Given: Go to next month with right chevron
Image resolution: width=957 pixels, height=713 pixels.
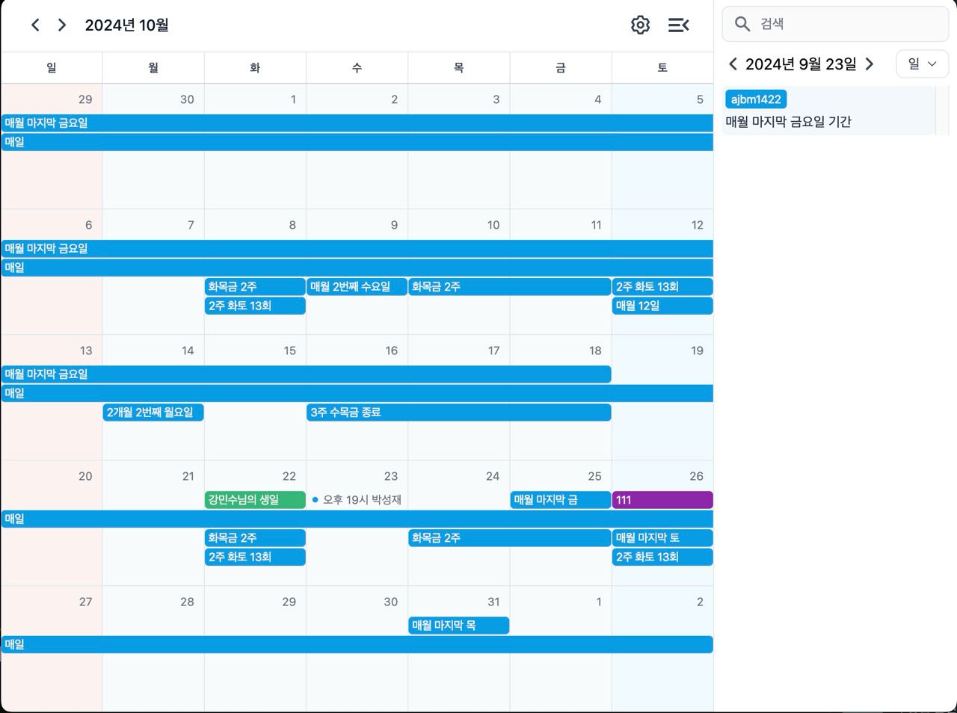Looking at the screenshot, I should (x=62, y=25).
